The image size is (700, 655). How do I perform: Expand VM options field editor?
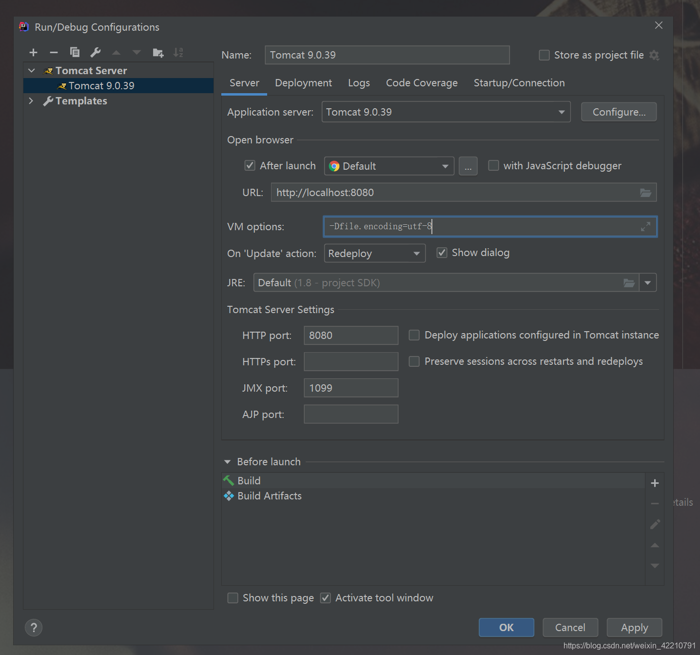pyautogui.click(x=645, y=226)
